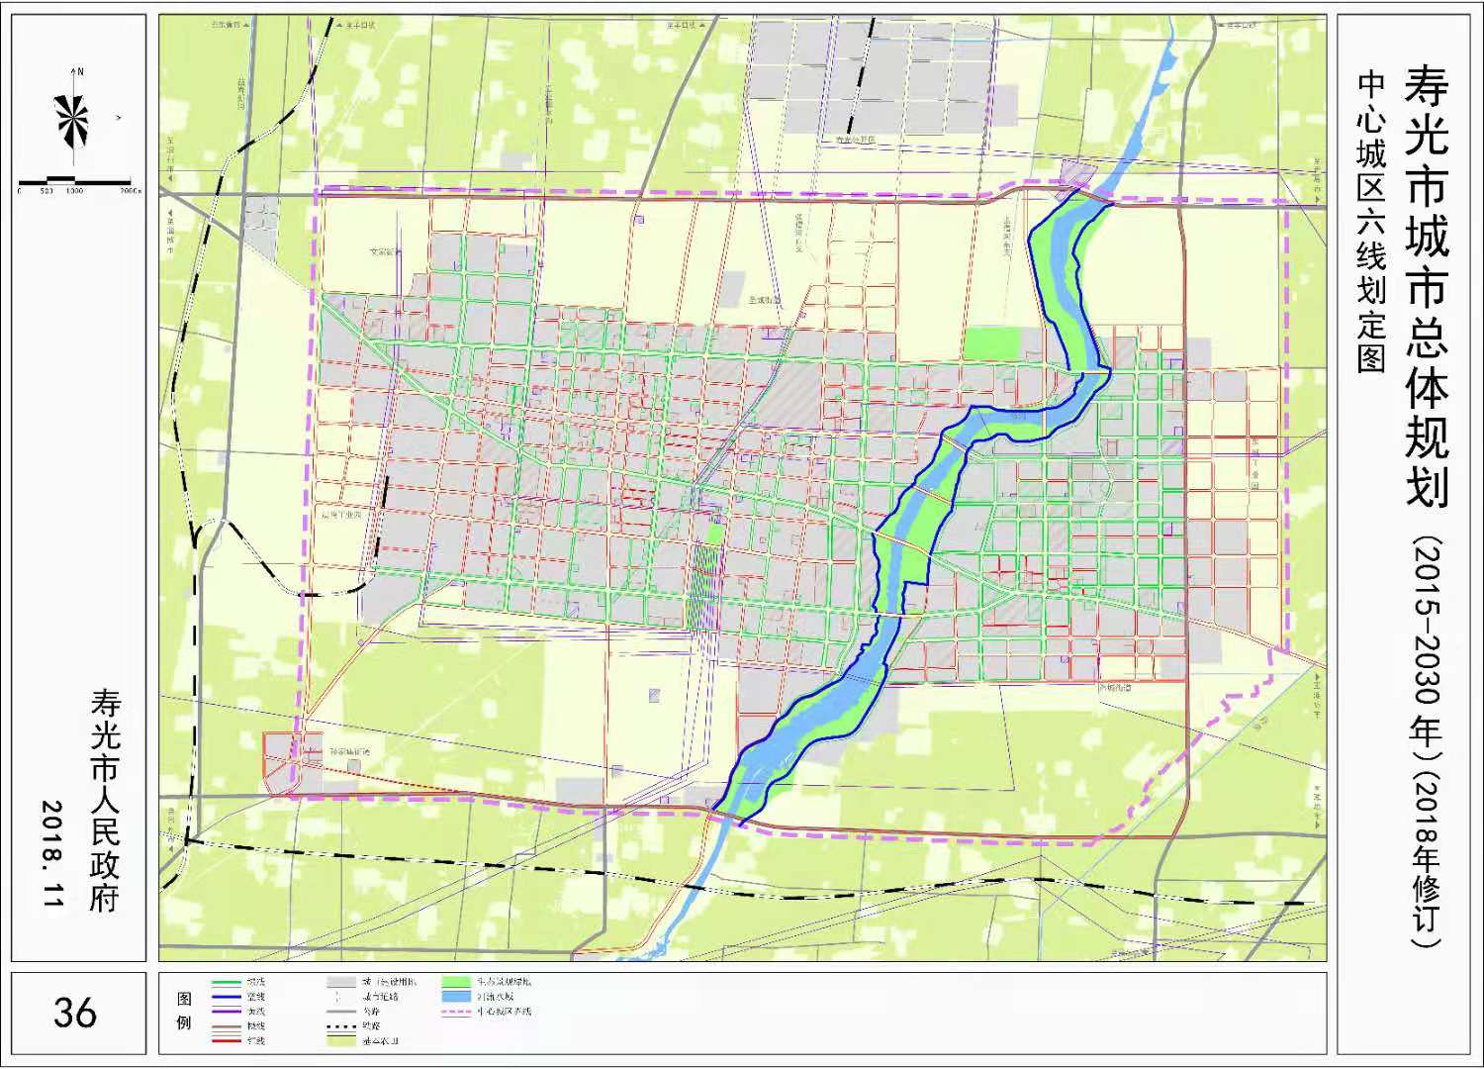Click the red line legend symbol
This screenshot has height=1069, width=1484.
point(227,1041)
